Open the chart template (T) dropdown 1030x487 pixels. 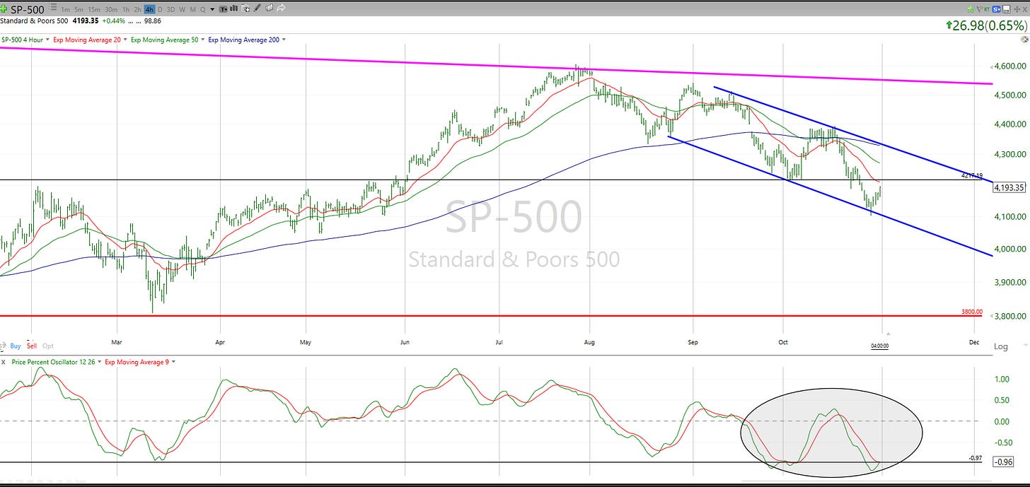coord(224,9)
